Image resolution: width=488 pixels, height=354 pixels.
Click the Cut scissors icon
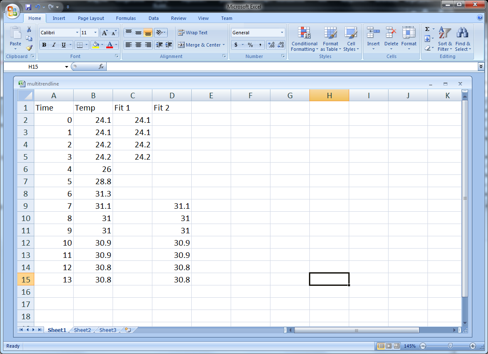pyautogui.click(x=29, y=30)
